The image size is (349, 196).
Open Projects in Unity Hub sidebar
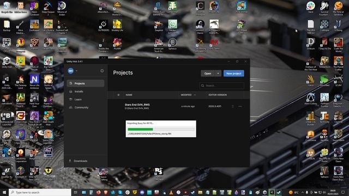(86, 83)
